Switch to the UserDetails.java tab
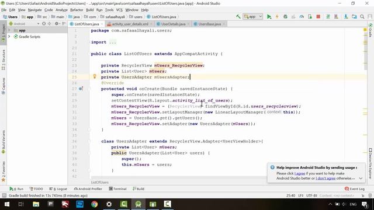The width and height of the screenshot is (374, 210). (173, 24)
